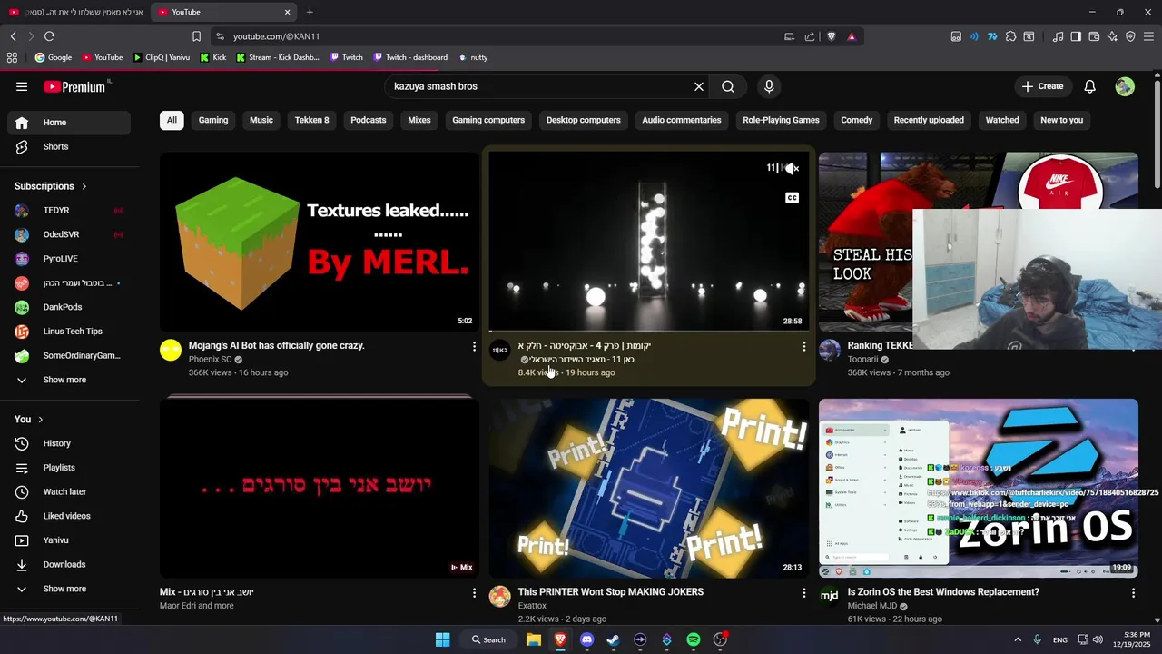Open the account avatar menu
The width and height of the screenshot is (1162, 654).
tap(1125, 86)
